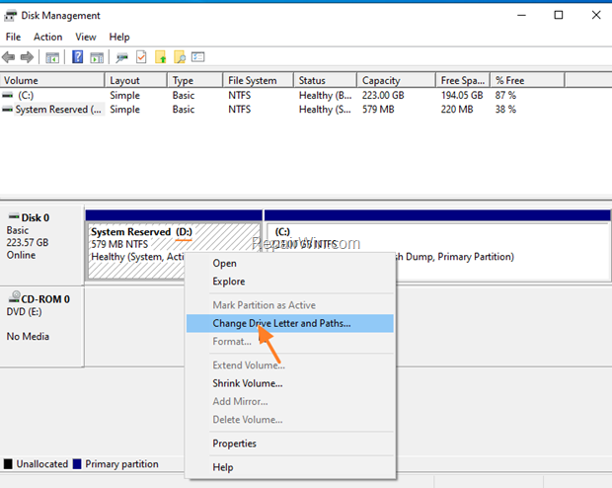Click the Forward arrow toolbar icon

[27, 57]
